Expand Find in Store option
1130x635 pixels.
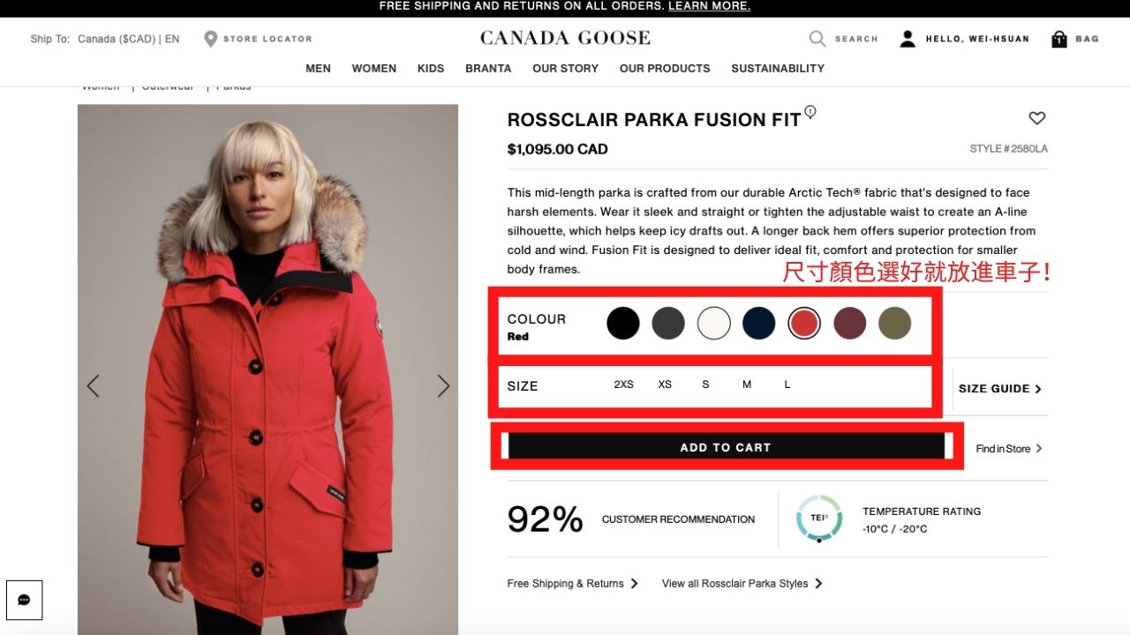pyautogui.click(x=1008, y=449)
